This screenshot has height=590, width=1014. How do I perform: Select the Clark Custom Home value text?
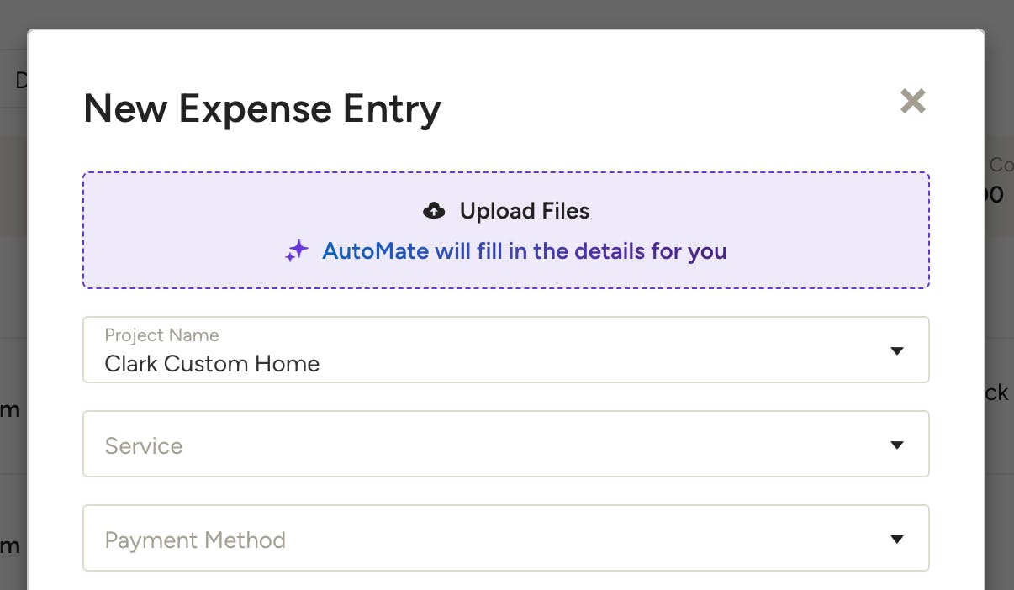point(212,364)
